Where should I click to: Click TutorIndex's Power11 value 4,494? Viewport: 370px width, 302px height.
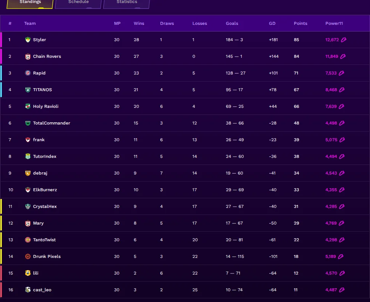331,156
